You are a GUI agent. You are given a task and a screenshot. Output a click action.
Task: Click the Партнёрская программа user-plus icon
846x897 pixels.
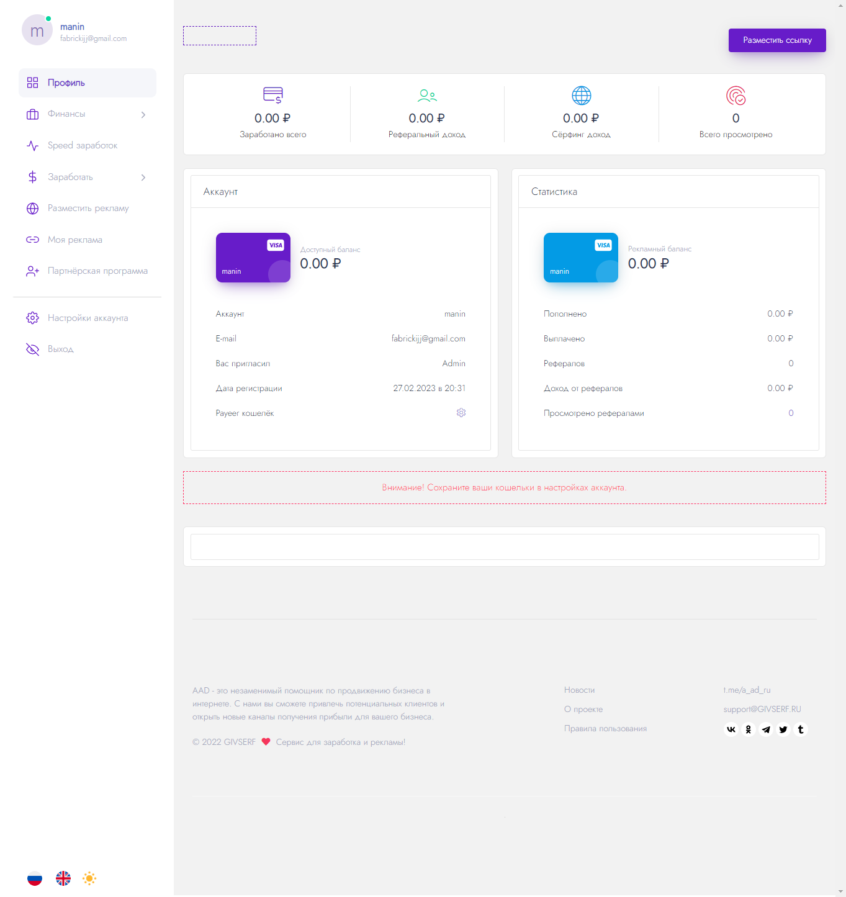[33, 271]
